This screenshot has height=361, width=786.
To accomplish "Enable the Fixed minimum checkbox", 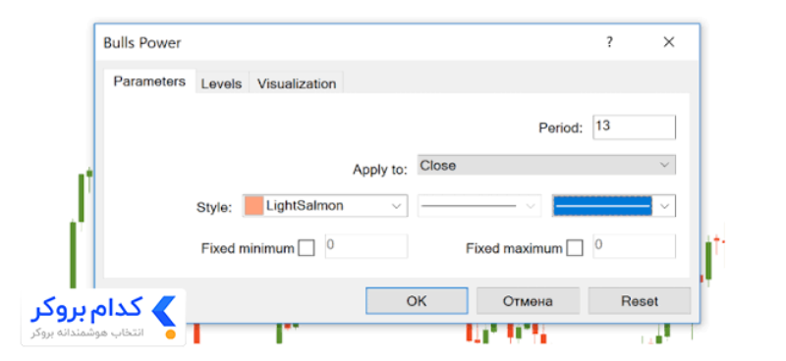I will pyautogui.click(x=307, y=248).
